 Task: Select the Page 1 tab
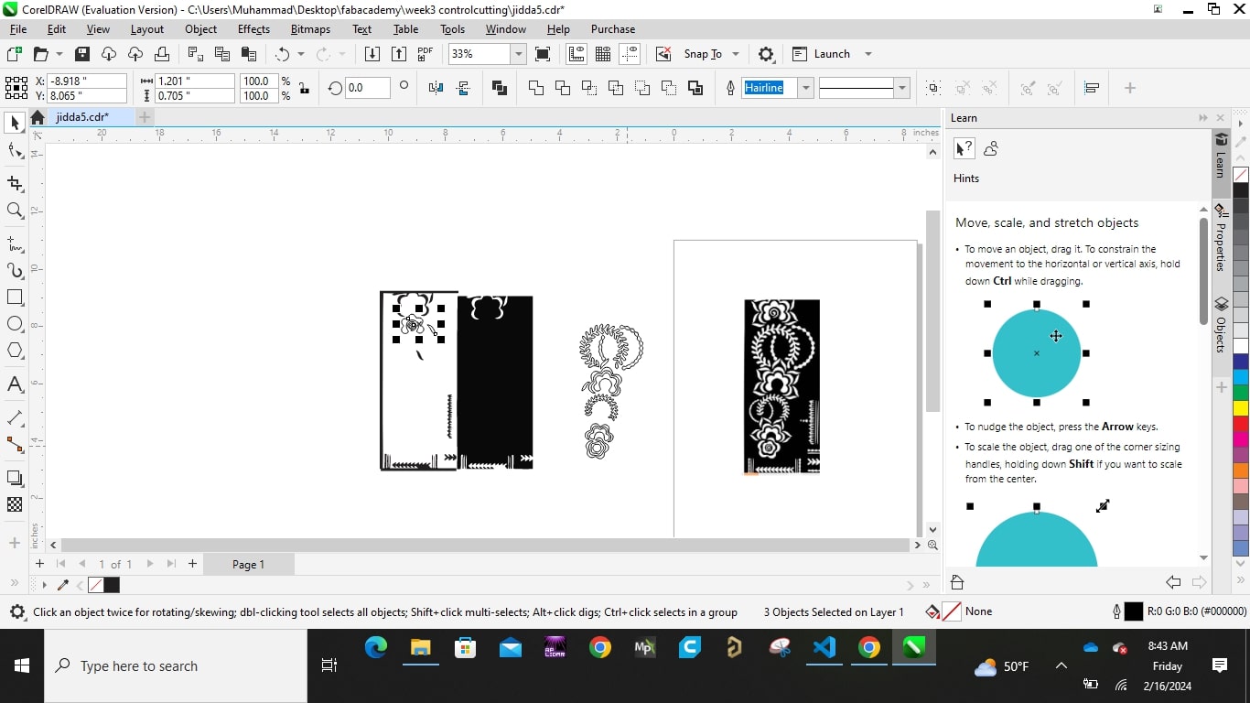click(x=249, y=564)
